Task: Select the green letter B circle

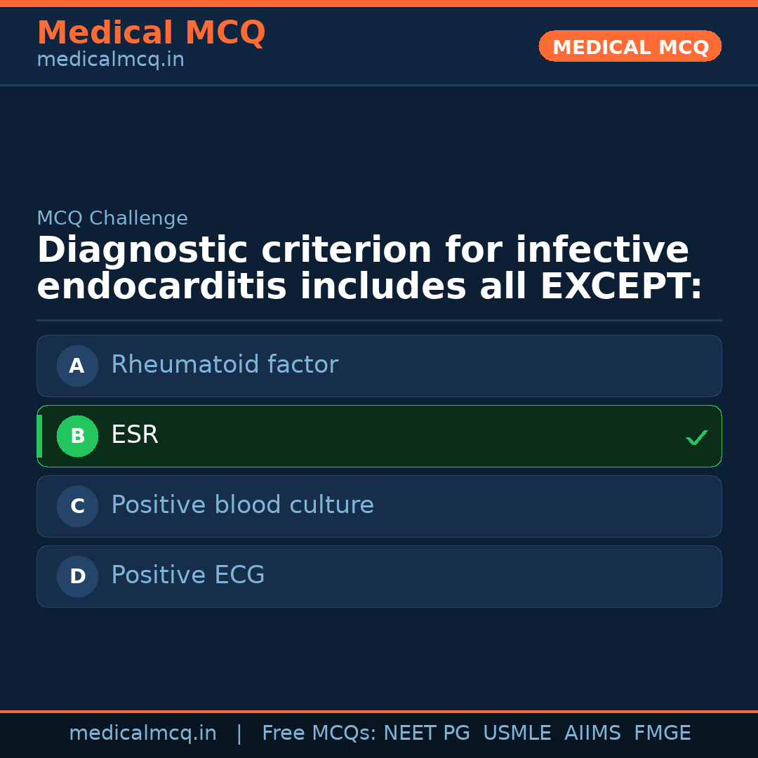Action: (77, 436)
